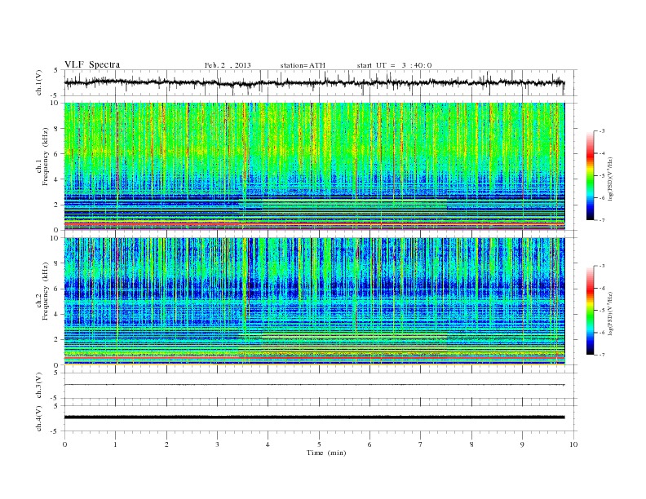The image size is (646, 499).
Task: Click the time axis tick label "9"
Action: point(522,444)
